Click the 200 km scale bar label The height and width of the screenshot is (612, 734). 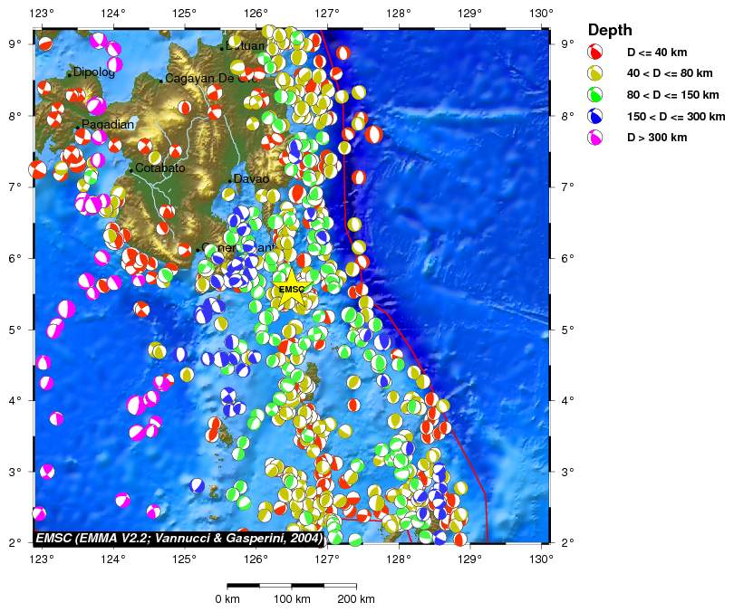tap(355, 599)
